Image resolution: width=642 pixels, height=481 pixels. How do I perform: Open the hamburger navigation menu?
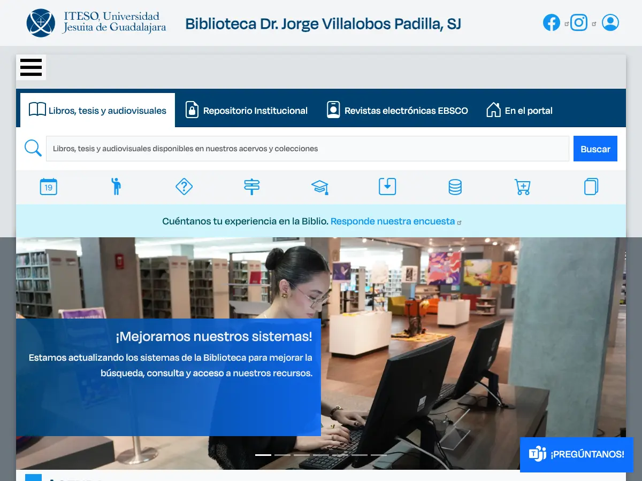(x=31, y=67)
